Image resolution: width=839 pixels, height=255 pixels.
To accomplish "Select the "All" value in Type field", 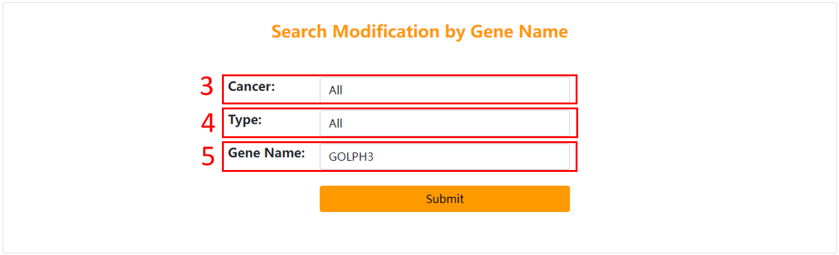I will point(335,124).
